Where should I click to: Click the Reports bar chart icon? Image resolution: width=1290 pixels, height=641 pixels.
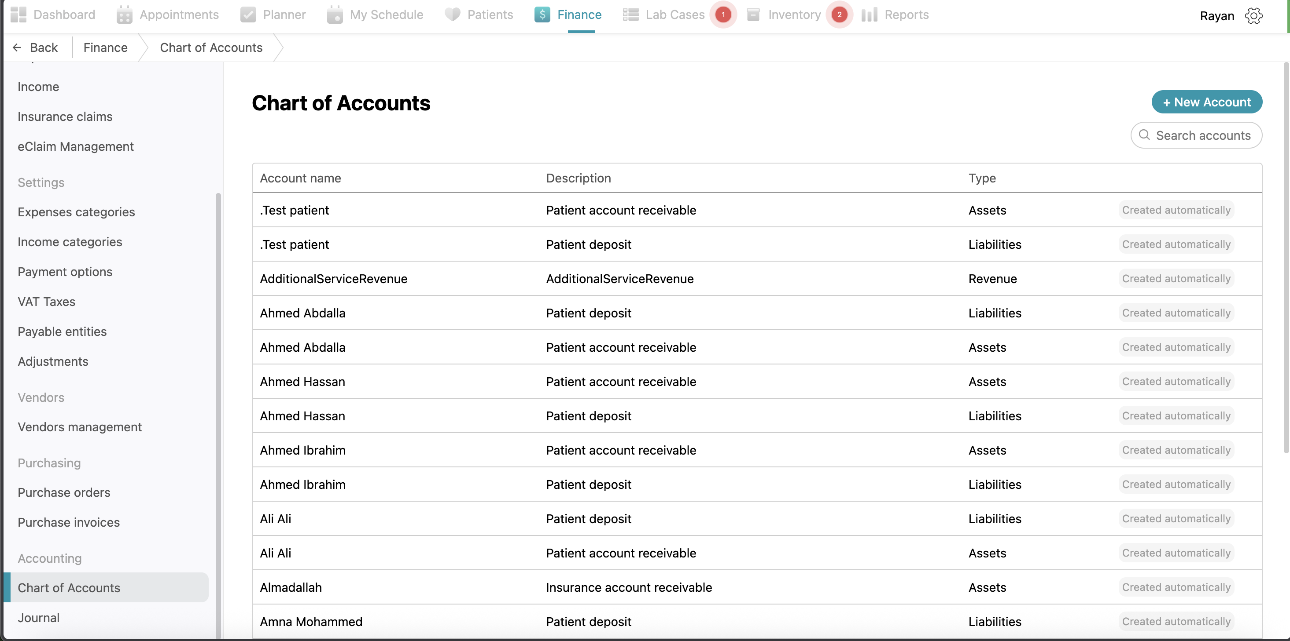(x=870, y=15)
